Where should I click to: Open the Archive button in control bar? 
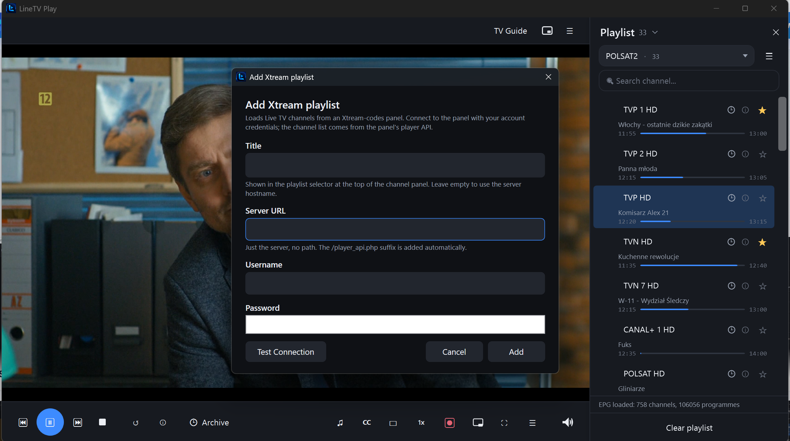pos(209,423)
